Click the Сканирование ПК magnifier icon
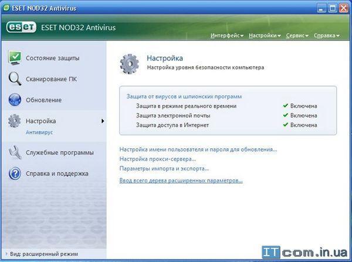 coord(15,79)
